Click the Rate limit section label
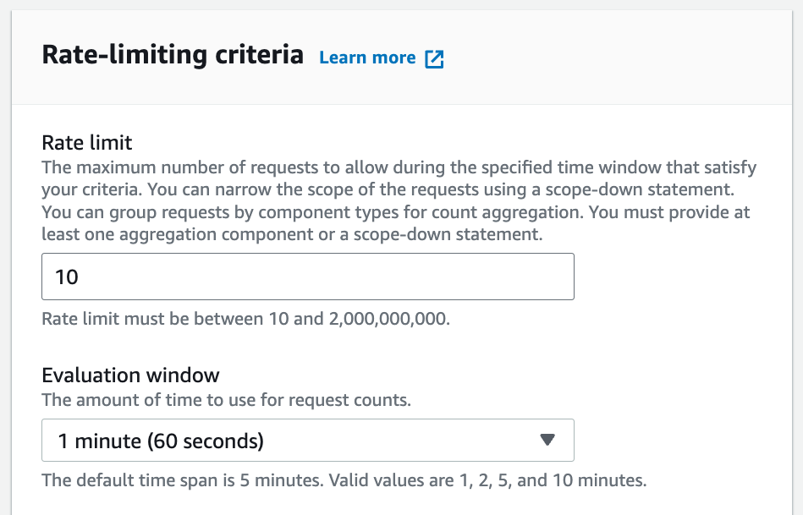803x515 pixels. click(x=86, y=142)
